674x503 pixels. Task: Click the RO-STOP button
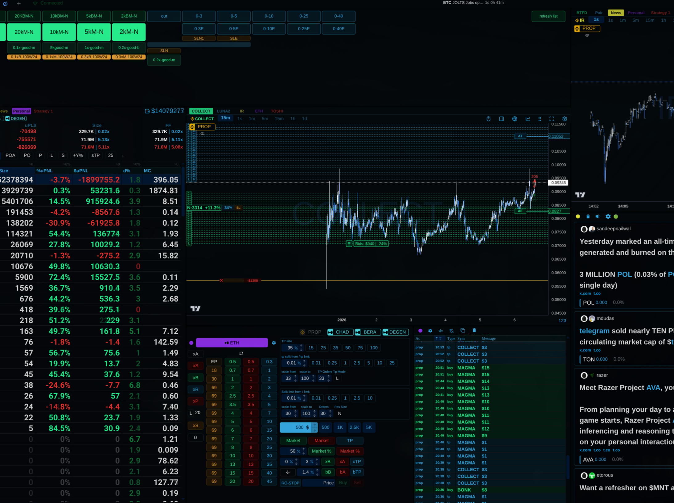coord(290,483)
